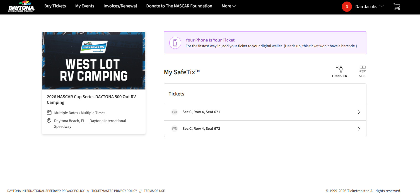Open the shopping cart icon
The height and width of the screenshot is (195, 420).
pos(397,7)
